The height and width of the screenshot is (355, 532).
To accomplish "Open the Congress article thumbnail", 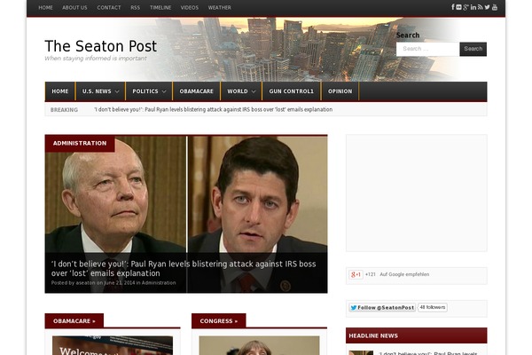I will click(x=259, y=345).
